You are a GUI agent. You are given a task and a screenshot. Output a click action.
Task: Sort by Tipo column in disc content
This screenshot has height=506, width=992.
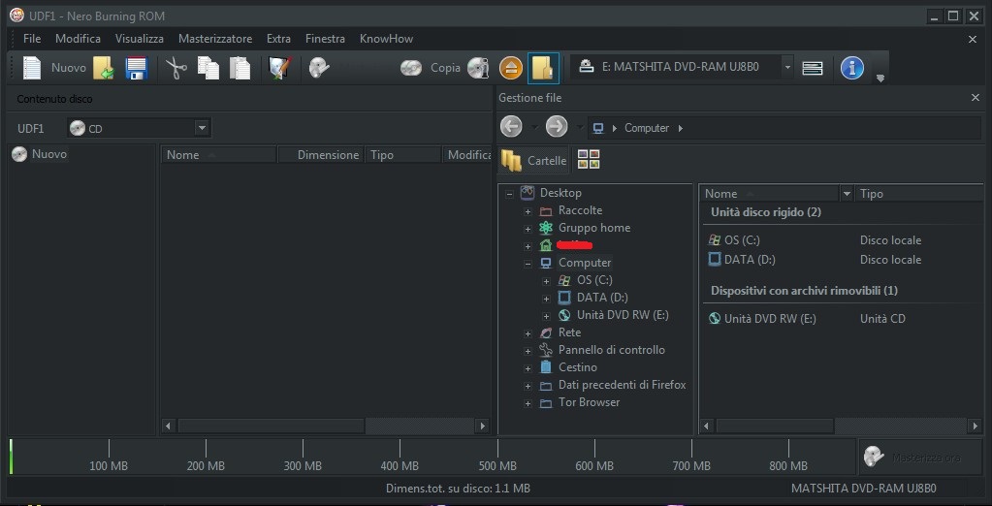click(x=403, y=154)
